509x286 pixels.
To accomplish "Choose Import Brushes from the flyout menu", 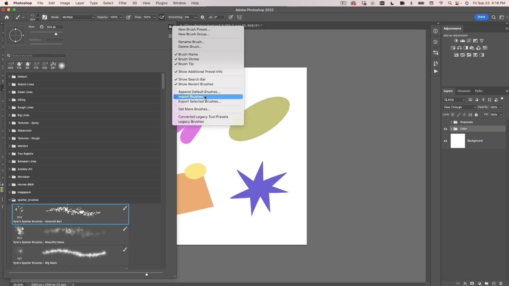I will (x=191, y=97).
